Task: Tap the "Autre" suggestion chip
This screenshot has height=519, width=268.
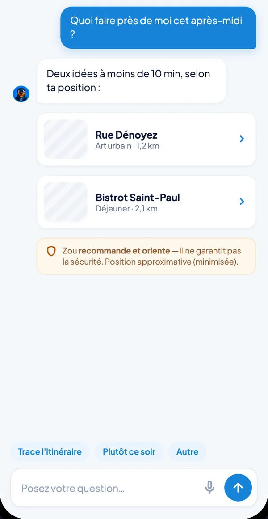Action: coord(187,452)
